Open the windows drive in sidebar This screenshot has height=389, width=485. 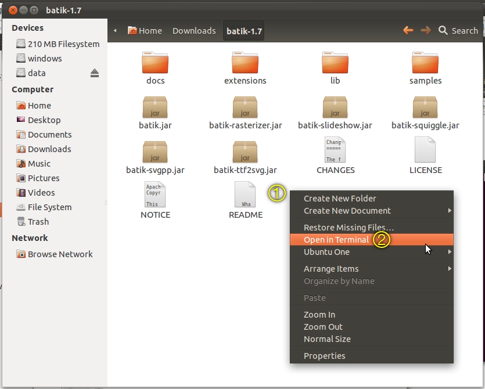39,59
